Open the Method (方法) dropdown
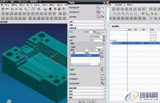 tap(94, 32)
